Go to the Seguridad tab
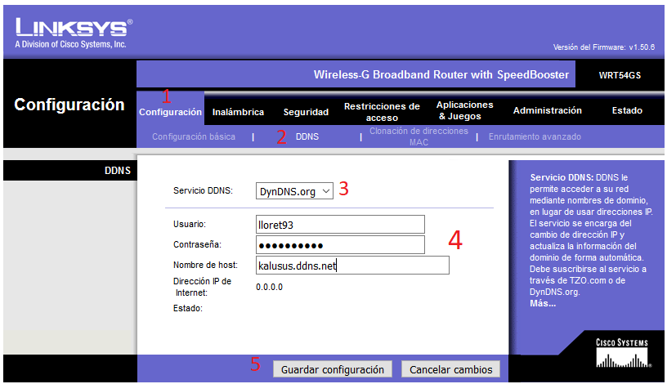Image resolution: width=667 pixels, height=384 pixels. tap(306, 112)
